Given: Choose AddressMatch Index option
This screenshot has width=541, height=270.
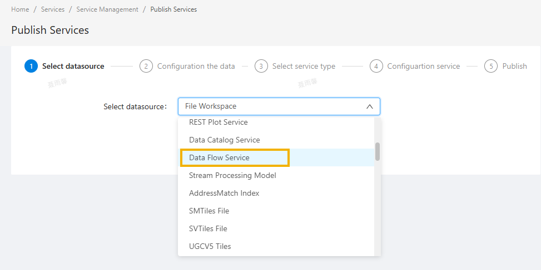Looking at the screenshot, I should [x=224, y=193].
